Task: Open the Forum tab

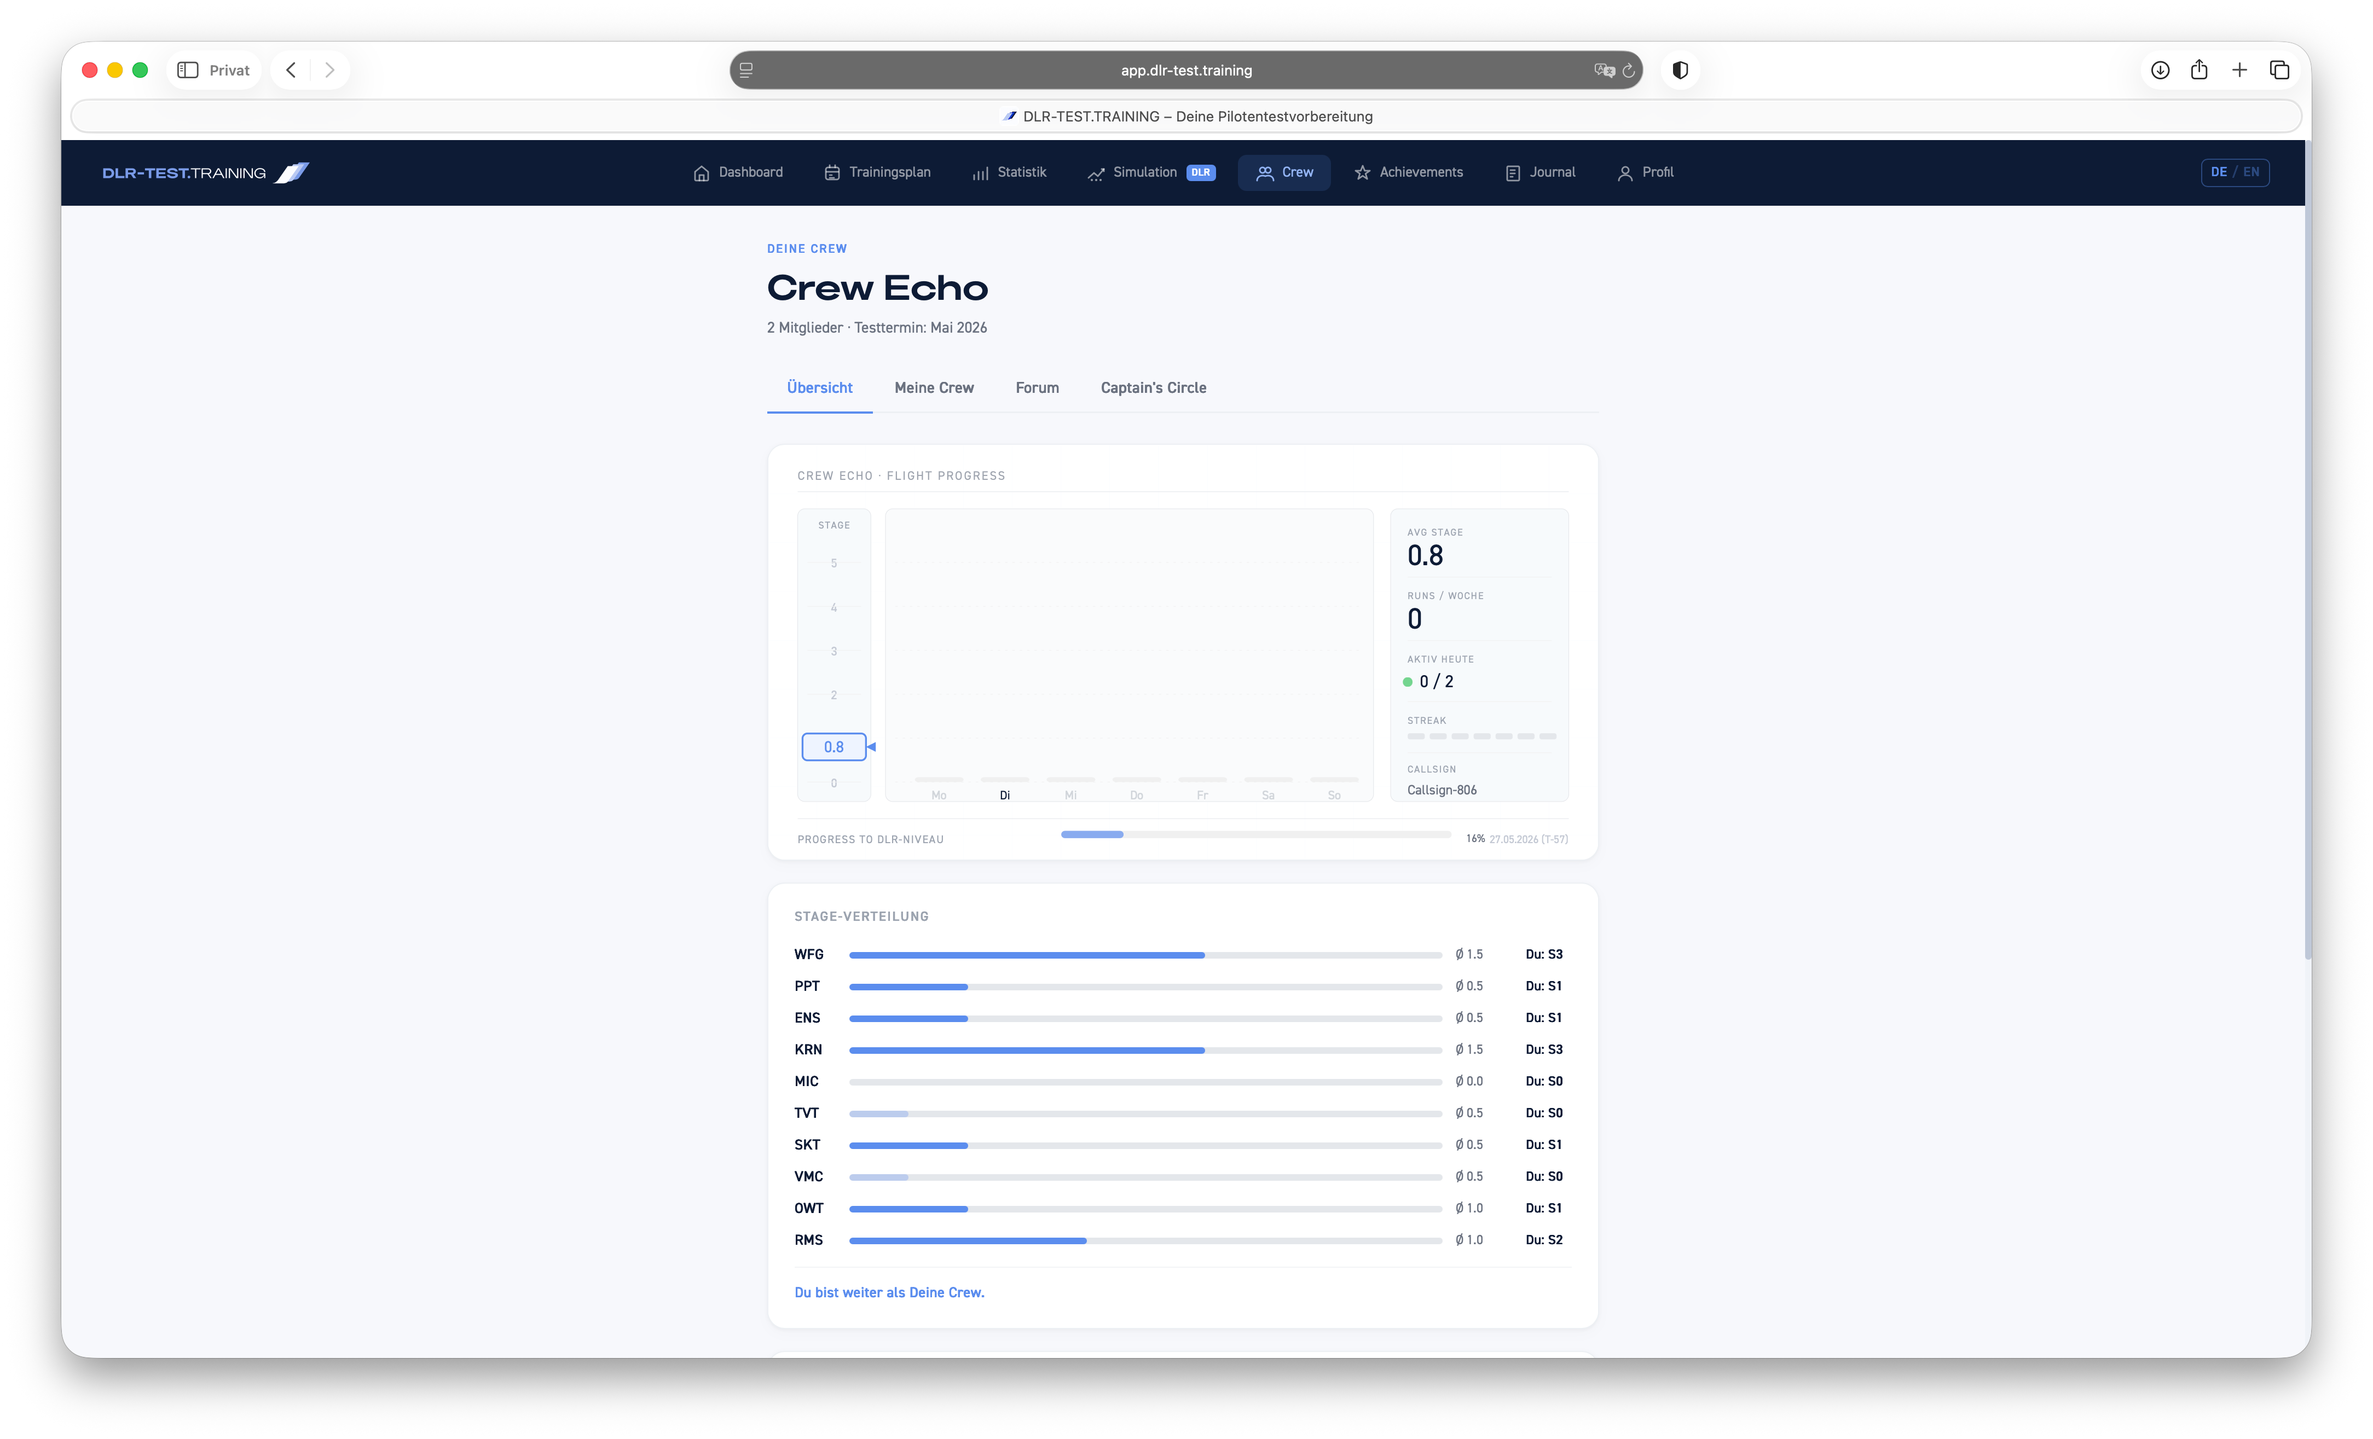Action: [x=1036, y=388]
